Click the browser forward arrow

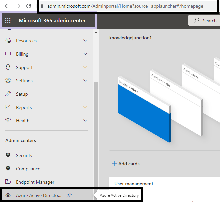pos(18,6)
